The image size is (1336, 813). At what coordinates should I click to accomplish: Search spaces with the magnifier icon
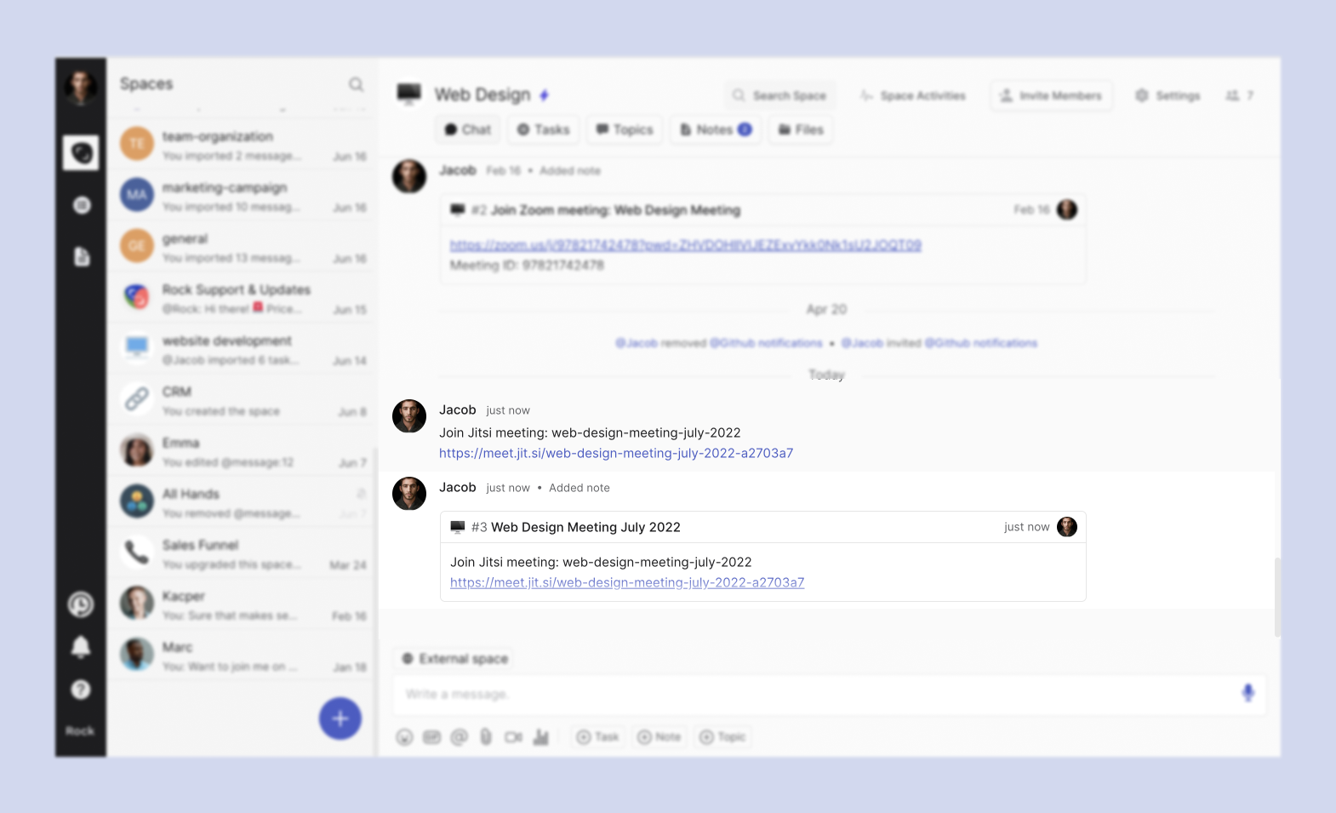coord(356,84)
